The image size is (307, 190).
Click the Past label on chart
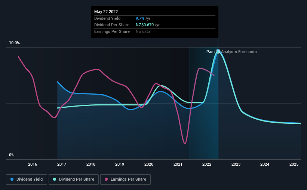(211, 52)
